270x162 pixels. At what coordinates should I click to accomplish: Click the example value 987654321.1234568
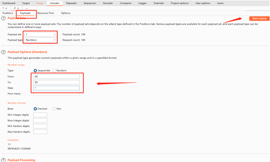click(x=19, y=149)
